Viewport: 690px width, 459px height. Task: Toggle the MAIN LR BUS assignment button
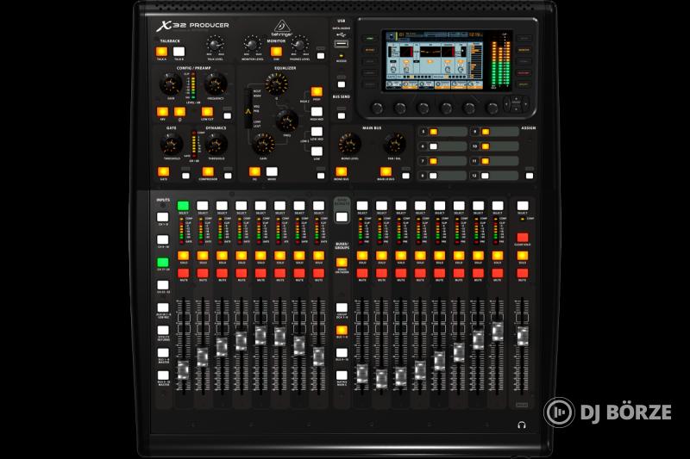coord(386,171)
